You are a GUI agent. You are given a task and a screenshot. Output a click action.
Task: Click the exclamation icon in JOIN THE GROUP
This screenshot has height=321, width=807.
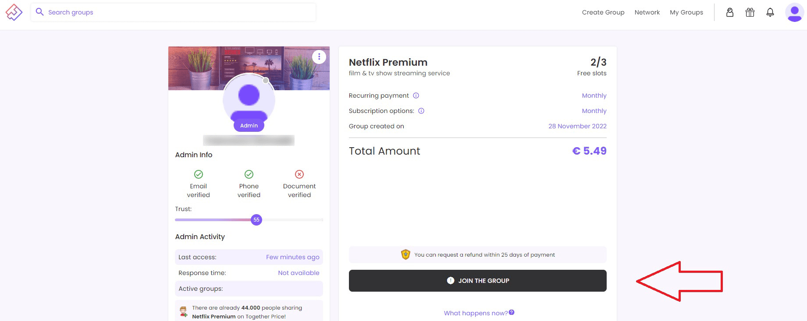[451, 281]
